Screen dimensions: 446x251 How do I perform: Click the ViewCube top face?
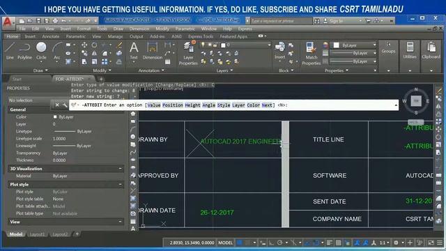pos(416,100)
